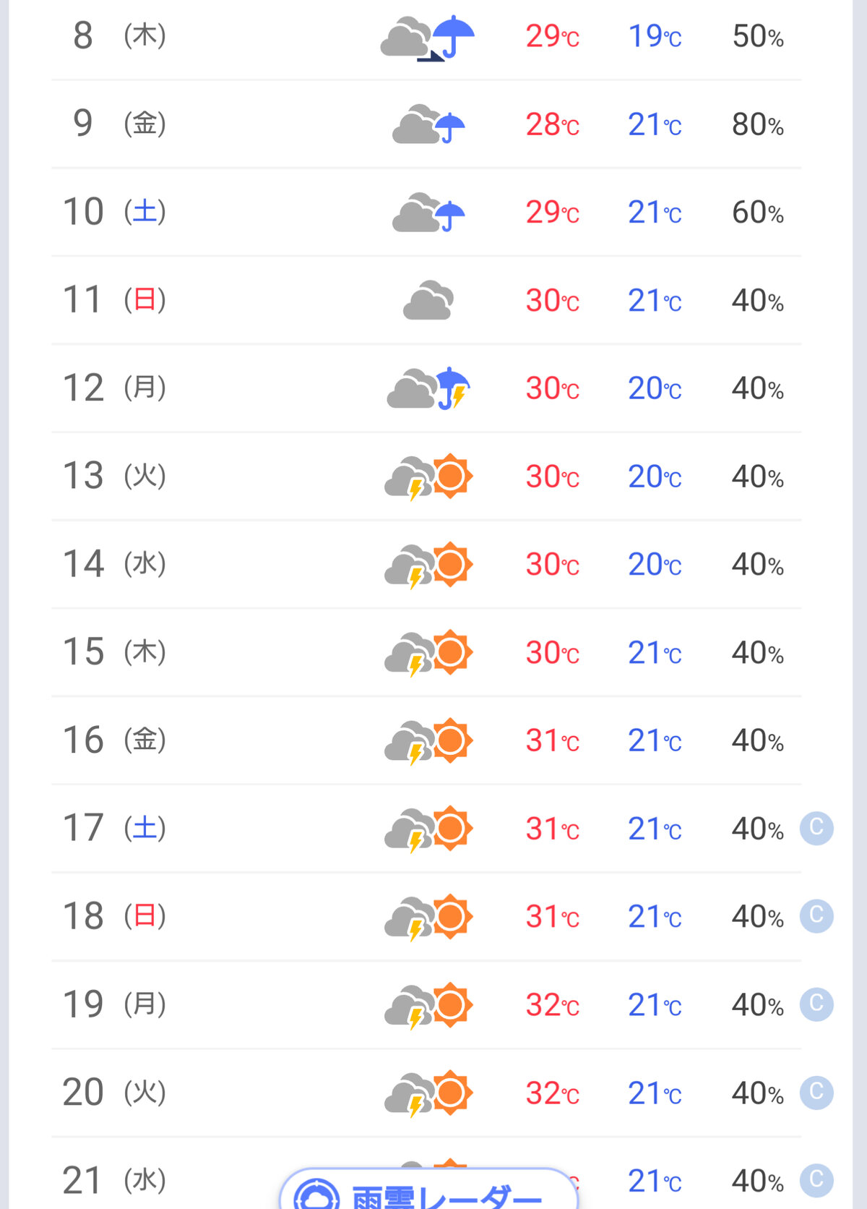Tap the C confidence badge for day 20
Viewport: 867px width, 1209px height.
coord(816,1093)
